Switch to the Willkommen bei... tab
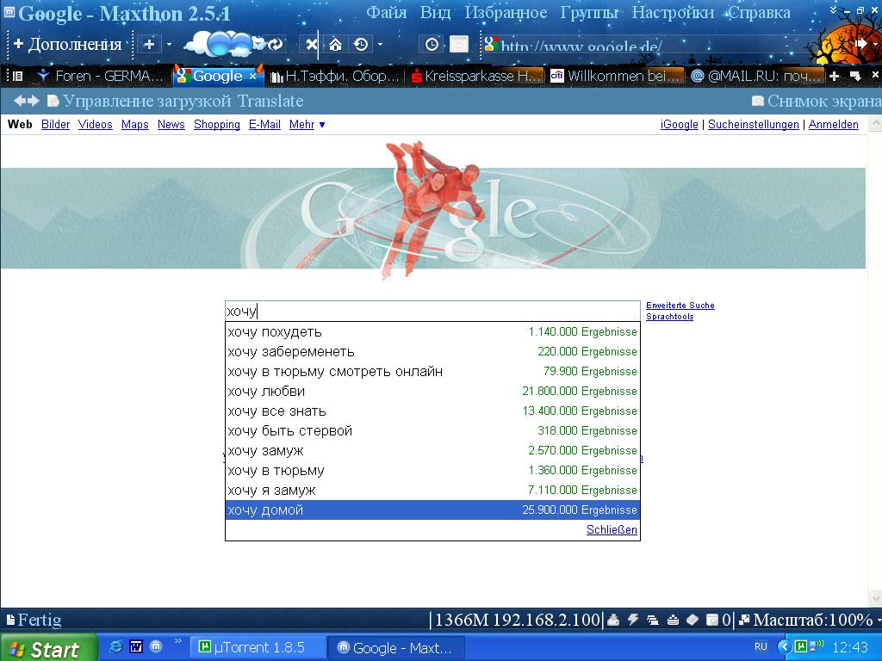Image resolution: width=882 pixels, height=661 pixels. click(x=617, y=76)
